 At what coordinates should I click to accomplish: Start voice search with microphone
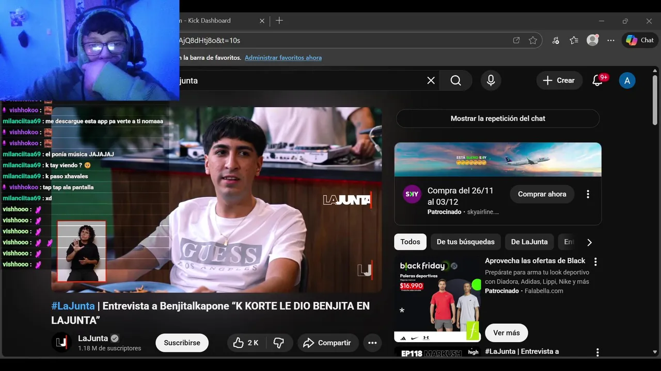491,80
